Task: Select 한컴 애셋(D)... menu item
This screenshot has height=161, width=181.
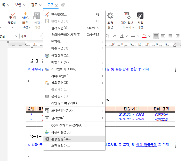Action: (74, 56)
